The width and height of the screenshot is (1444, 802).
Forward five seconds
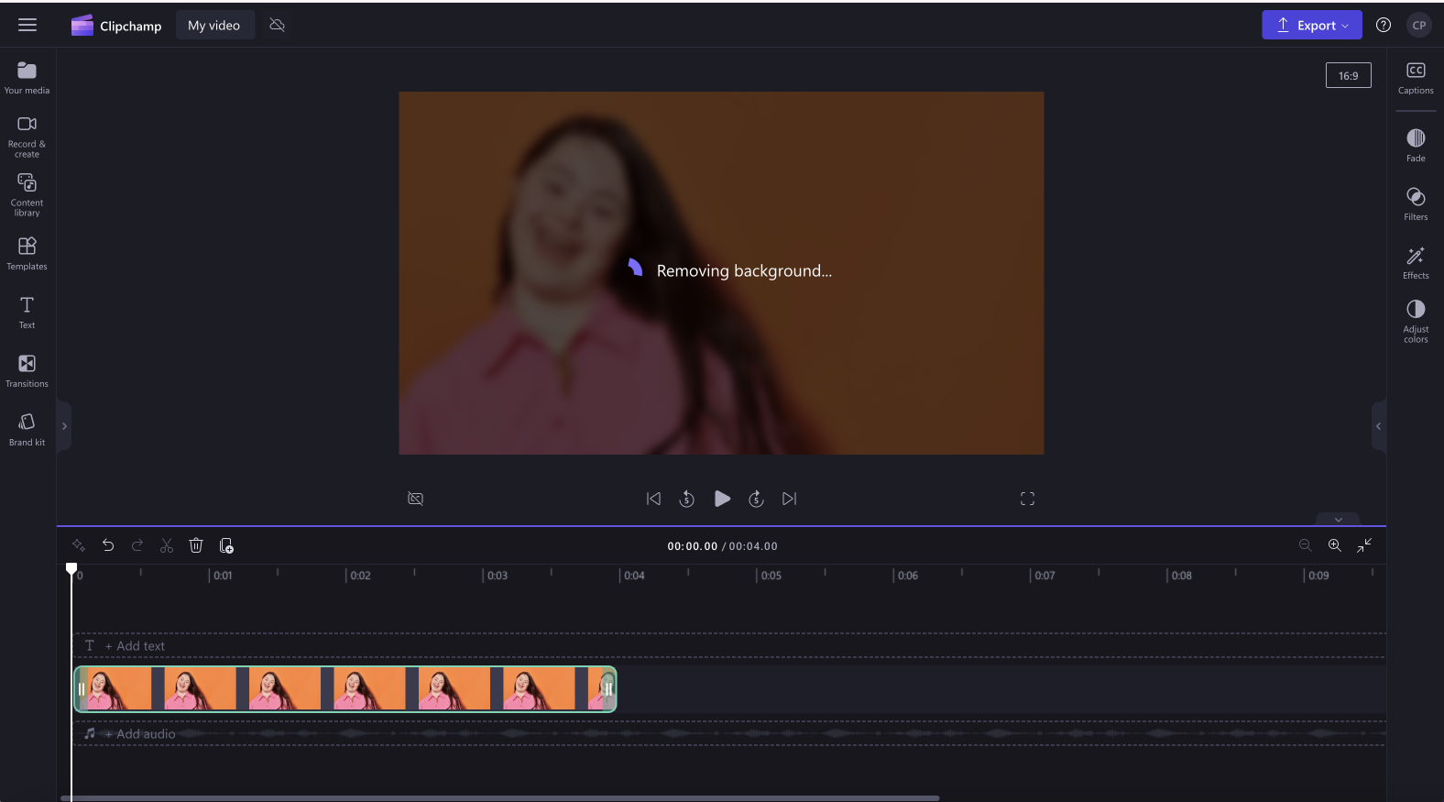click(756, 499)
